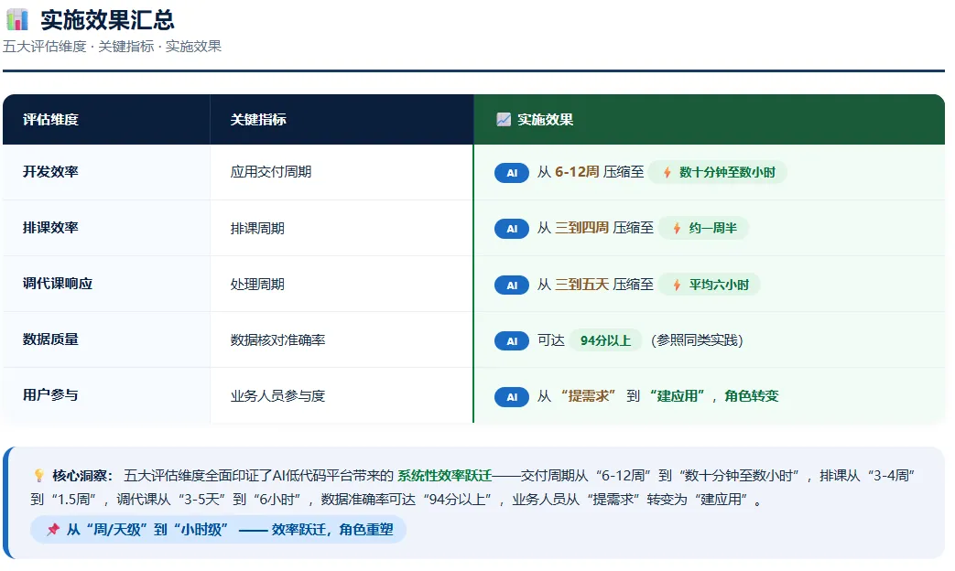Click the 用户参与 row label
The width and height of the screenshot is (955, 571).
tap(50, 395)
